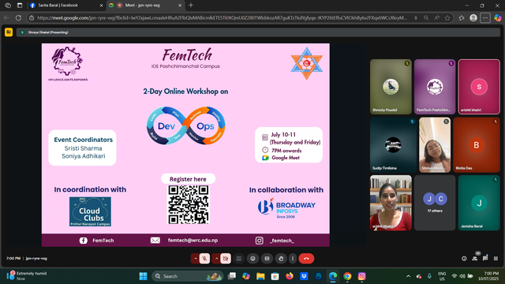Viewport: 505px width, 284px height.
Task: Click the present screen icon
Action: pyautogui.click(x=238, y=259)
